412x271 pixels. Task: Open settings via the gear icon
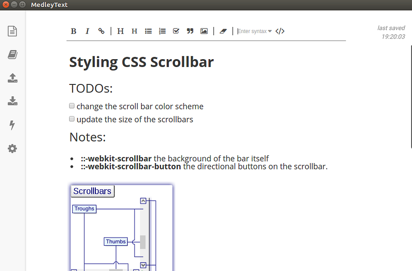pyautogui.click(x=12, y=149)
